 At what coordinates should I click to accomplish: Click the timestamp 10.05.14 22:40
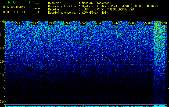click(x=14, y=12)
